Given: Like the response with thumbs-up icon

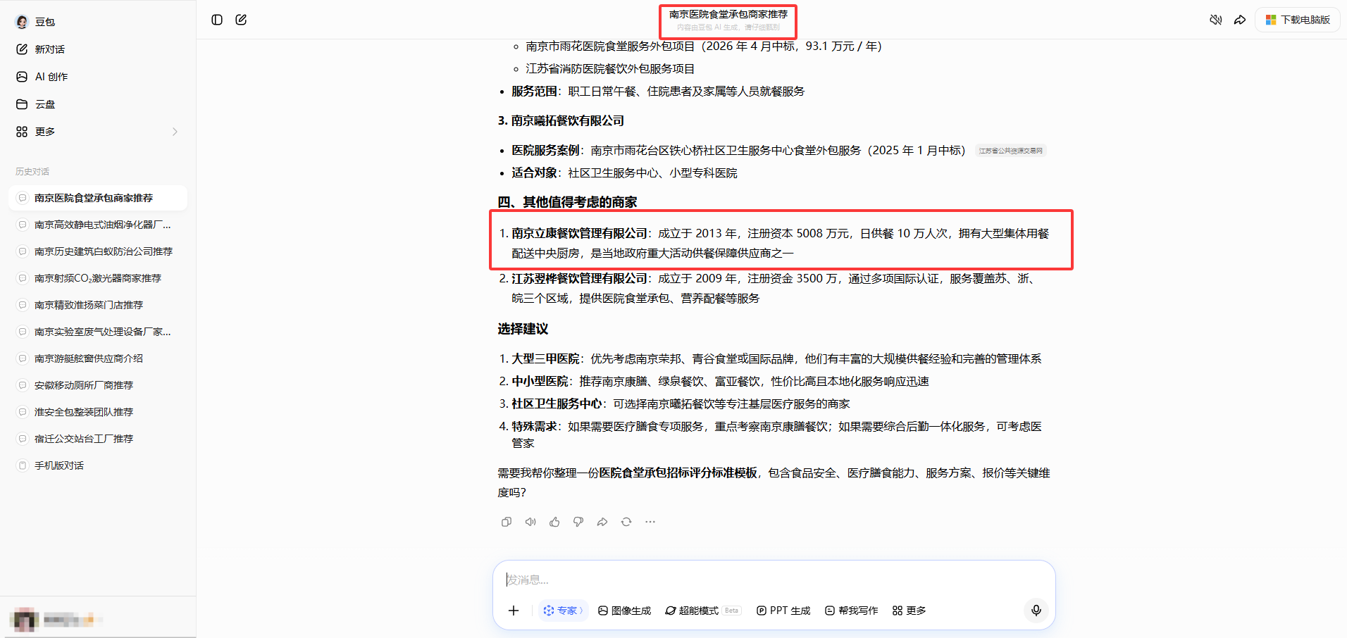Looking at the screenshot, I should point(554,522).
